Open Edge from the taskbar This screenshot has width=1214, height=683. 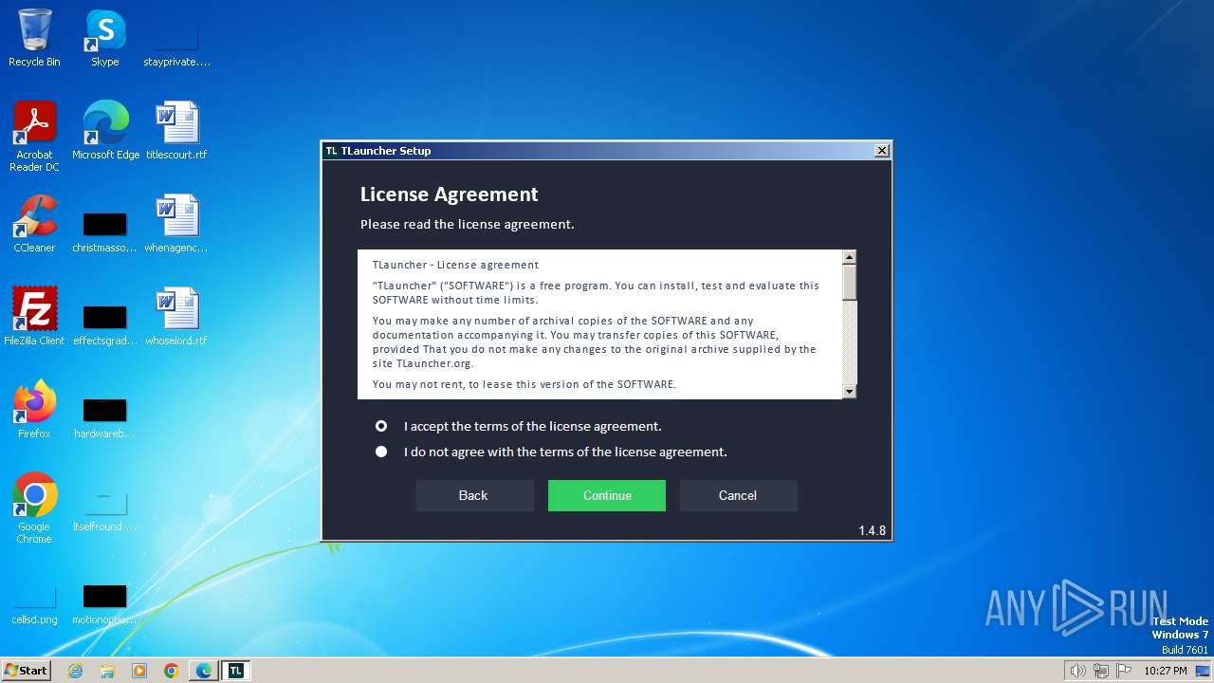click(x=204, y=671)
